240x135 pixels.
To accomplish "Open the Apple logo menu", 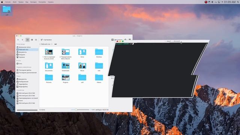I will [x=2, y=2].
